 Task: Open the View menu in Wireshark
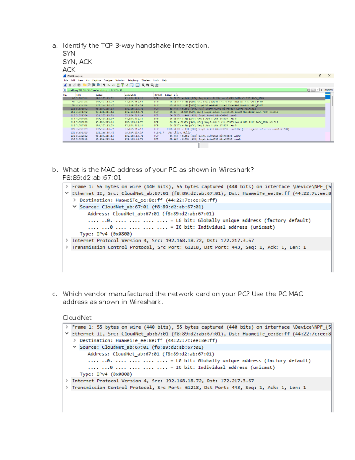pyautogui.click(x=80, y=81)
